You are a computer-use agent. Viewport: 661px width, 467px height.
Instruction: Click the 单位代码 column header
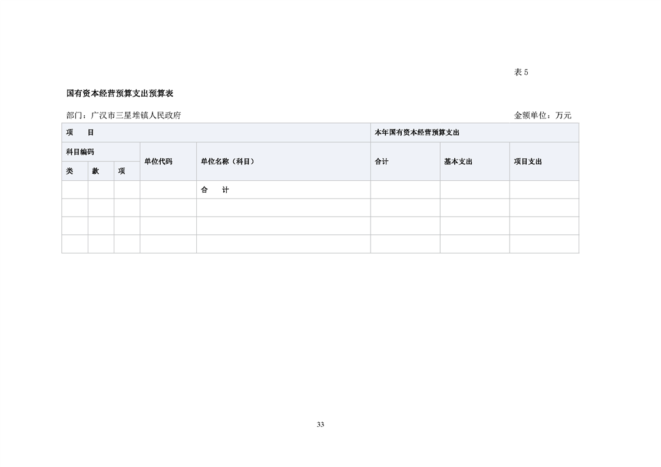pos(168,161)
